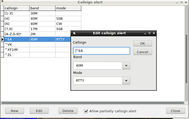Viewport: 189px width, 119px height.
Task: Click the feather icon in Callsign alert title bar
Action: (x=3, y=2)
